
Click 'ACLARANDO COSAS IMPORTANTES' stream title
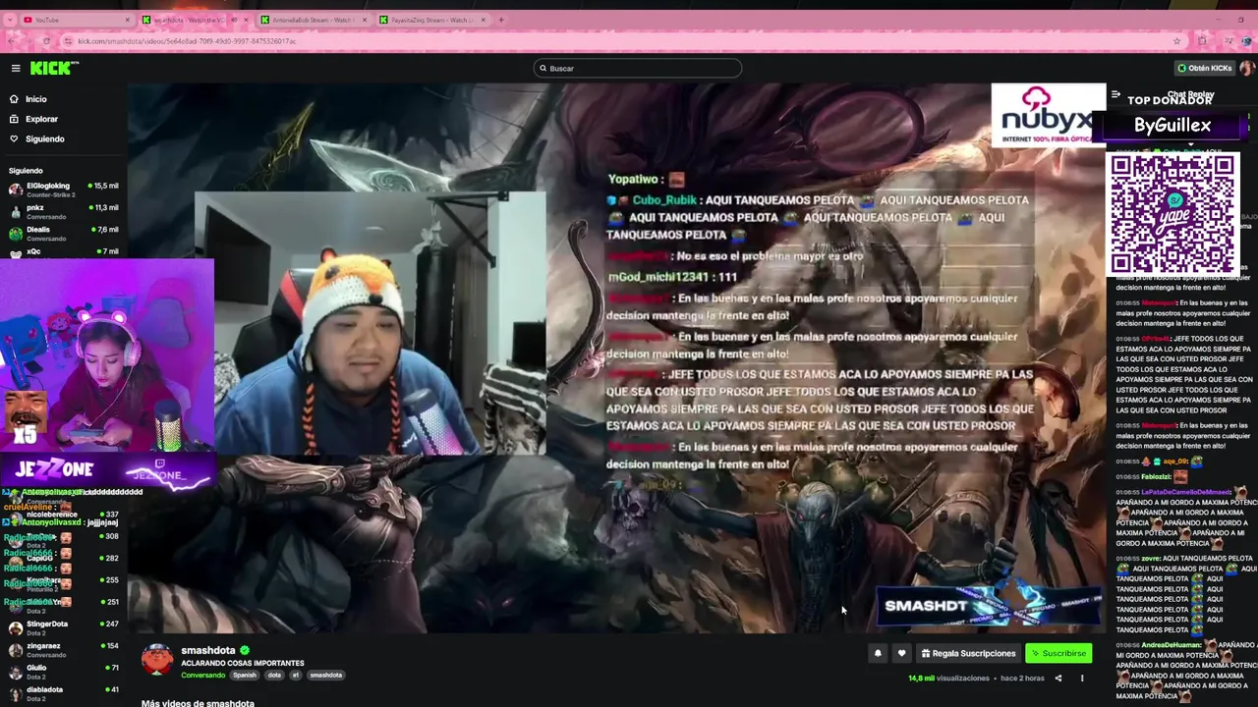click(x=242, y=663)
